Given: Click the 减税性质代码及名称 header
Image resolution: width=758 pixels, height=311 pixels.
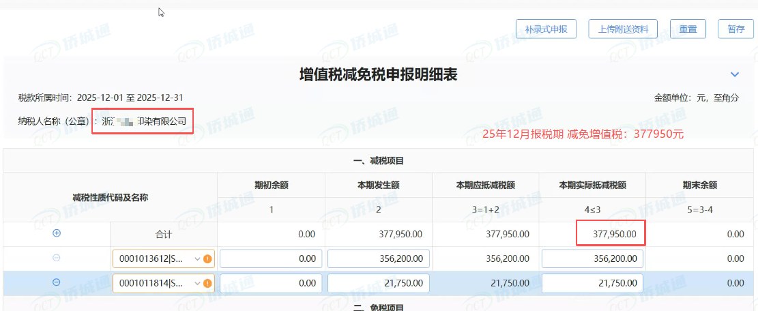Looking at the screenshot, I should [111, 197].
